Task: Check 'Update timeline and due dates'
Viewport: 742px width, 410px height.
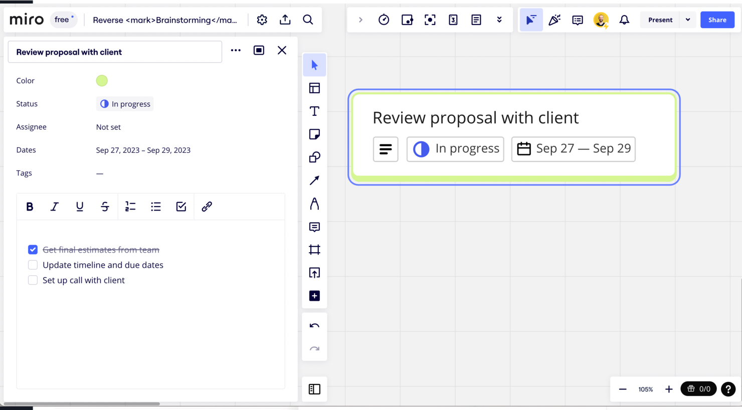Action: point(33,265)
